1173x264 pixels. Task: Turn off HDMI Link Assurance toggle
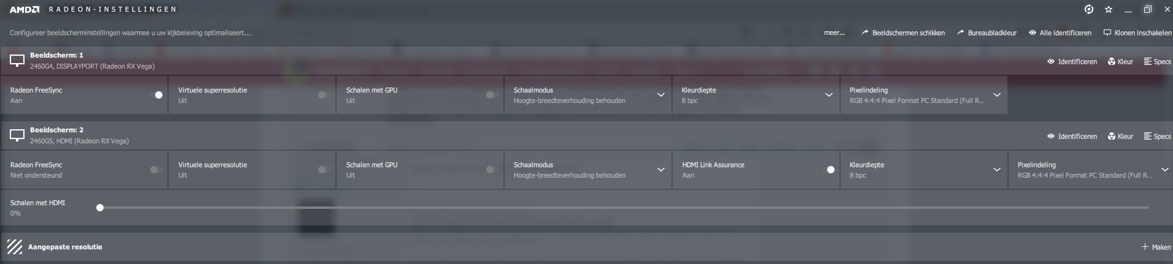pyautogui.click(x=828, y=170)
